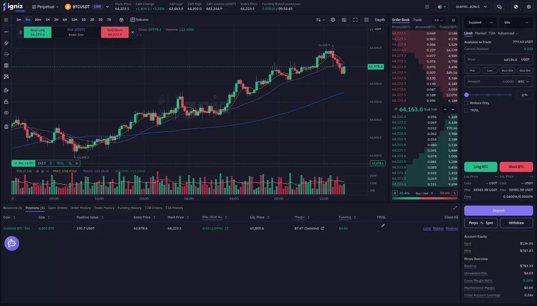Open chart settings gear icon
The image size is (537, 306).
pos(333,20)
